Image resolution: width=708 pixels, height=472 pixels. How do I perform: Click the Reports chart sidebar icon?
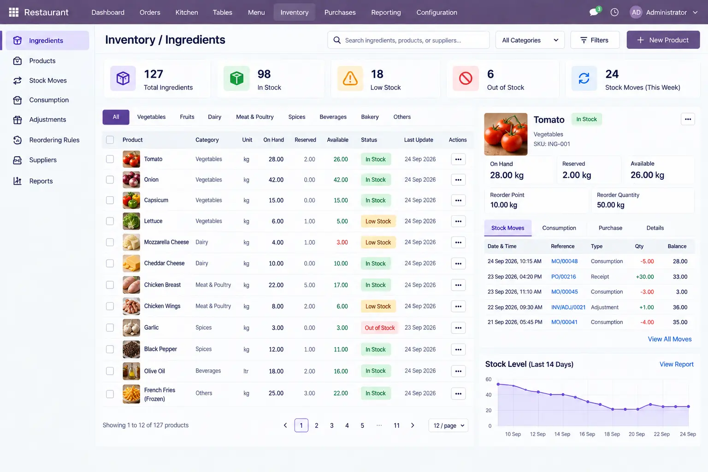click(x=18, y=181)
